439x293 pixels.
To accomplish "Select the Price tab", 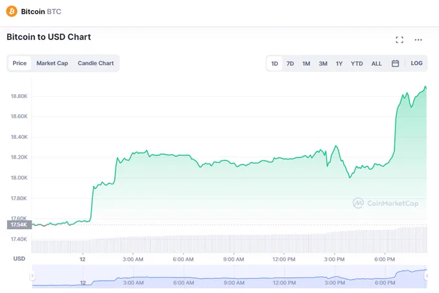I will (x=19, y=63).
